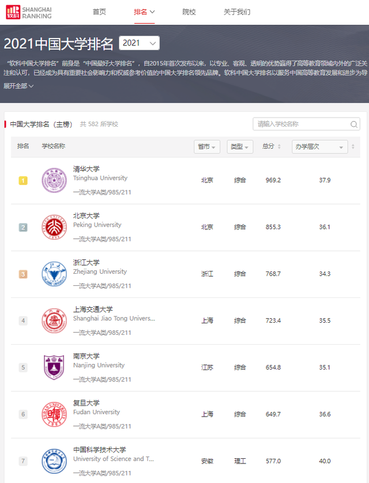369x483 pixels.
Task: Select the score 649.7 cell
Action: 273,414
